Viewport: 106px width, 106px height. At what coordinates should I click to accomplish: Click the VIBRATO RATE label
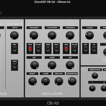[95, 70]
